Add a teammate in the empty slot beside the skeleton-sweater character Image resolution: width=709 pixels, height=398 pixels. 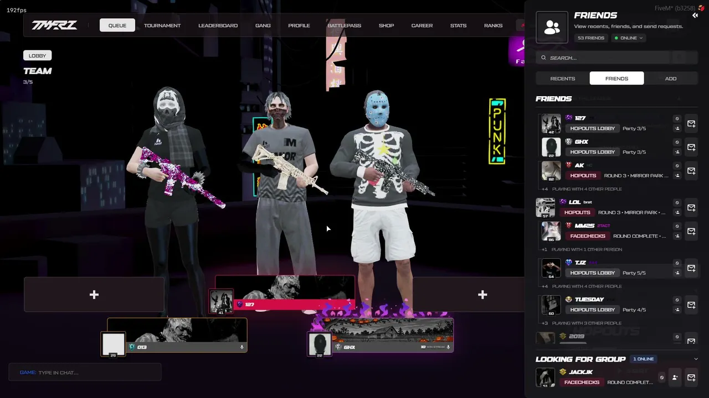pos(469,295)
